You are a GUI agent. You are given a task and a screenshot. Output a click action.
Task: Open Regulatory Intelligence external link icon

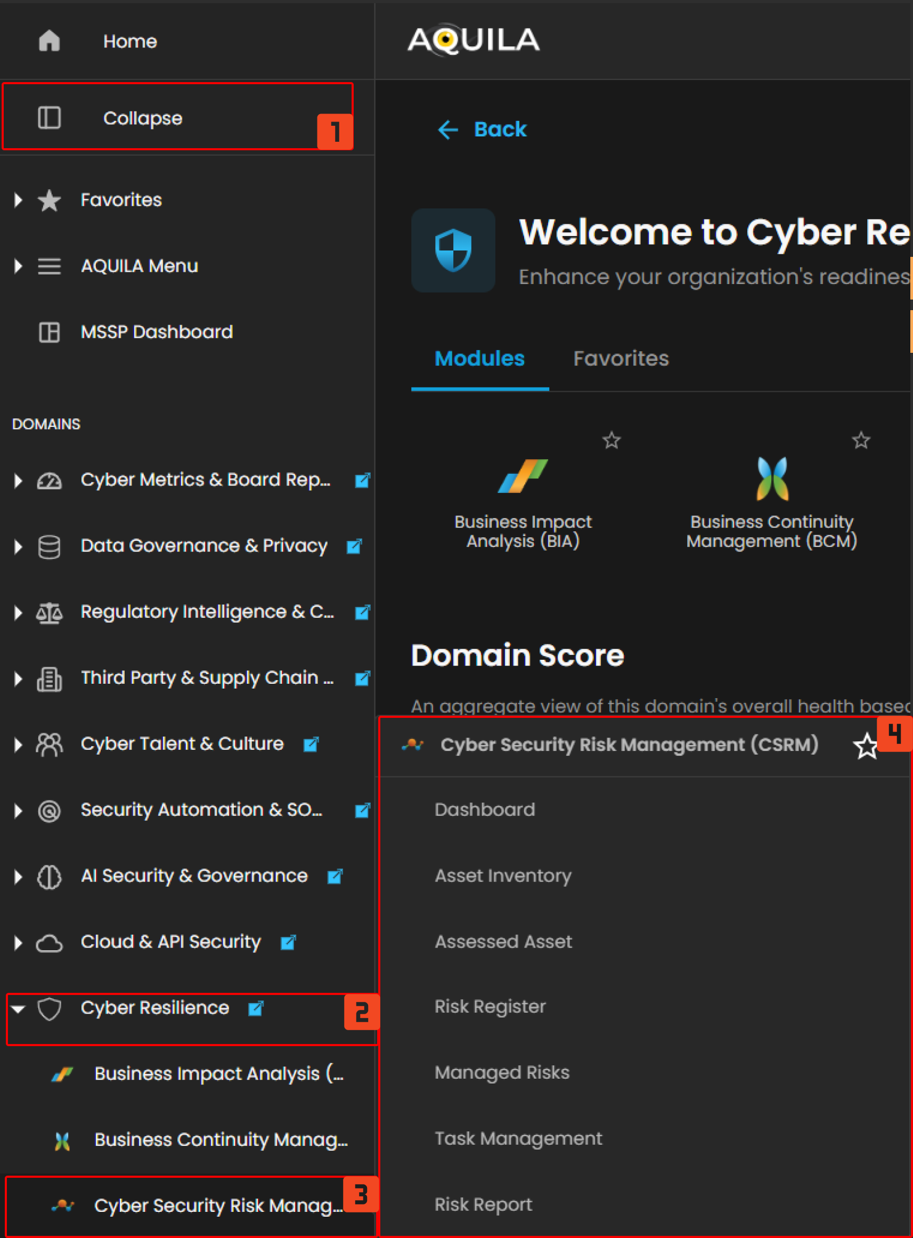(x=363, y=612)
